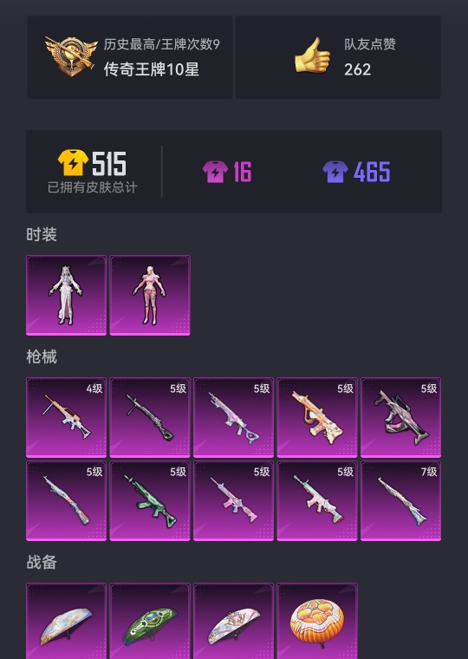Viewport: 468px width, 659px height.
Task: Click the gold ace rank badge icon
Action: pyautogui.click(x=70, y=56)
